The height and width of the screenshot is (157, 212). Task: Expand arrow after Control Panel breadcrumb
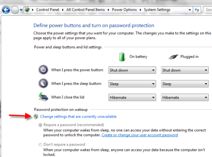(63, 10)
